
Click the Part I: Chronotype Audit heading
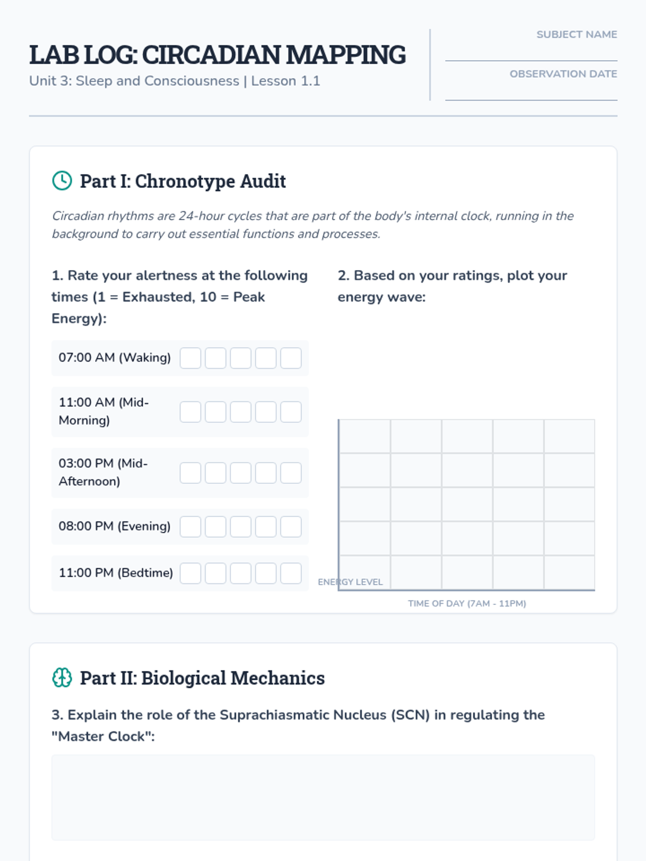[183, 181]
